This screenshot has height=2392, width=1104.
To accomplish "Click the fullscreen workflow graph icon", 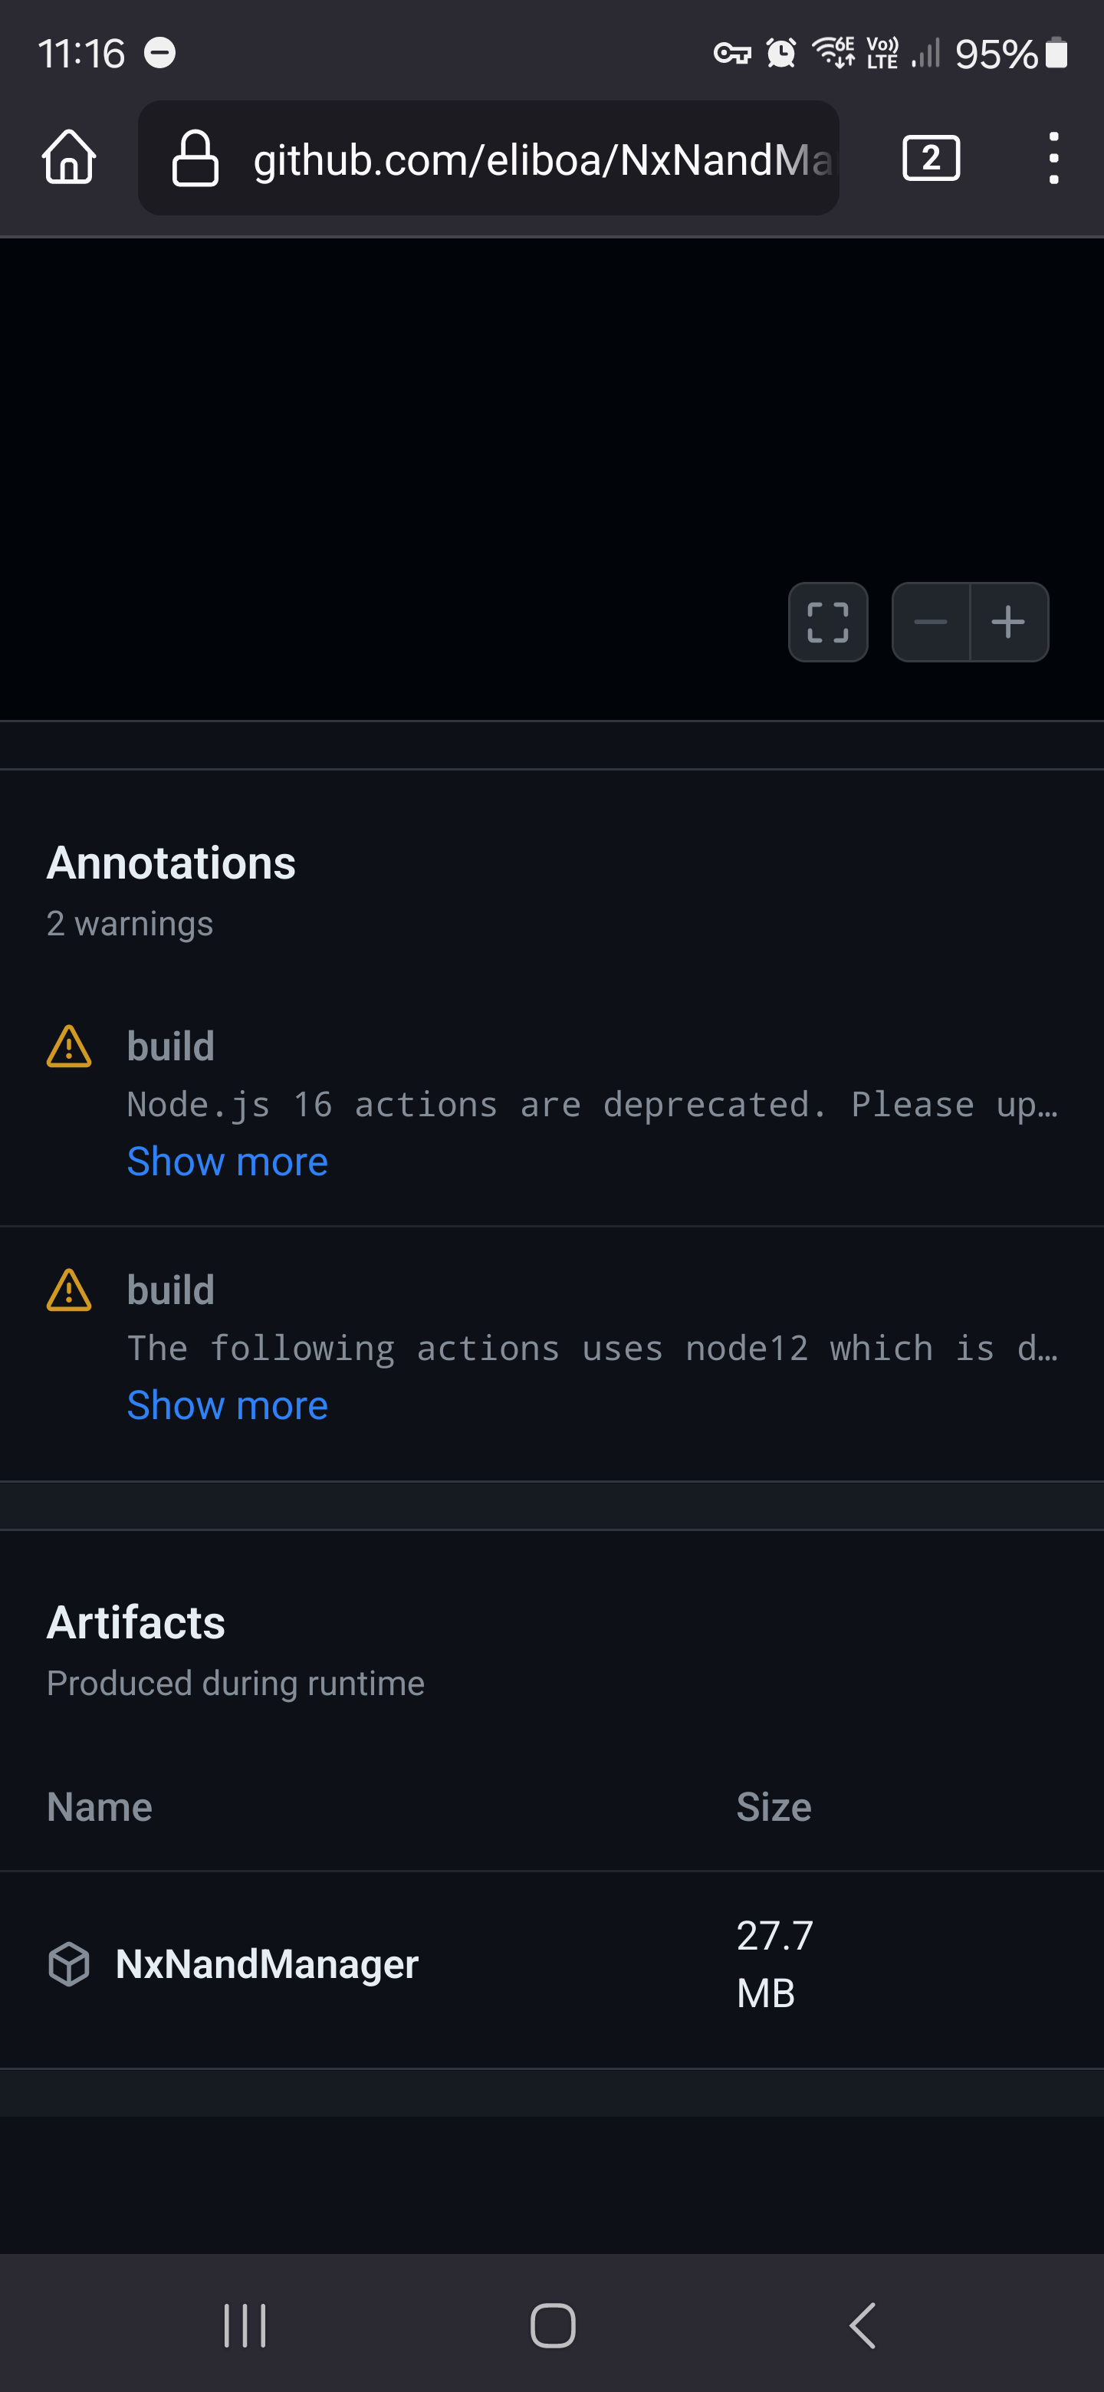I will coord(827,622).
